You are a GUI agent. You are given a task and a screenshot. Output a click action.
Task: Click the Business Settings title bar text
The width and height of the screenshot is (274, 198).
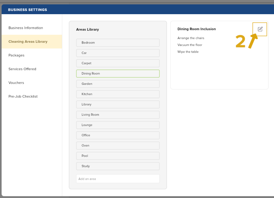28,10
